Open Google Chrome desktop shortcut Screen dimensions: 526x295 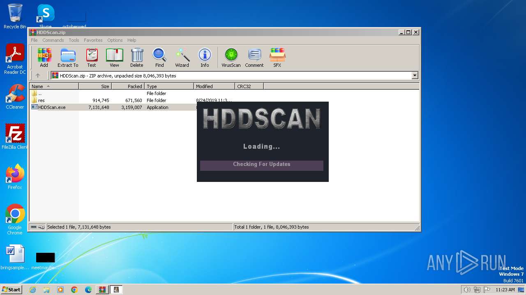tap(15, 219)
